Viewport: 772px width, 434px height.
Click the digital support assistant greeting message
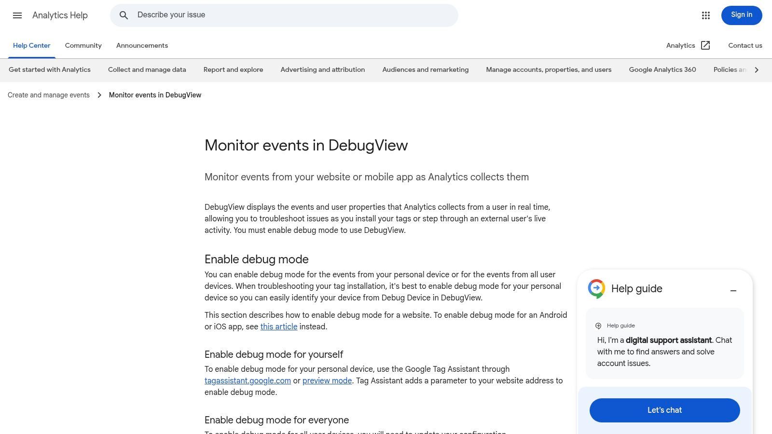tap(665, 352)
